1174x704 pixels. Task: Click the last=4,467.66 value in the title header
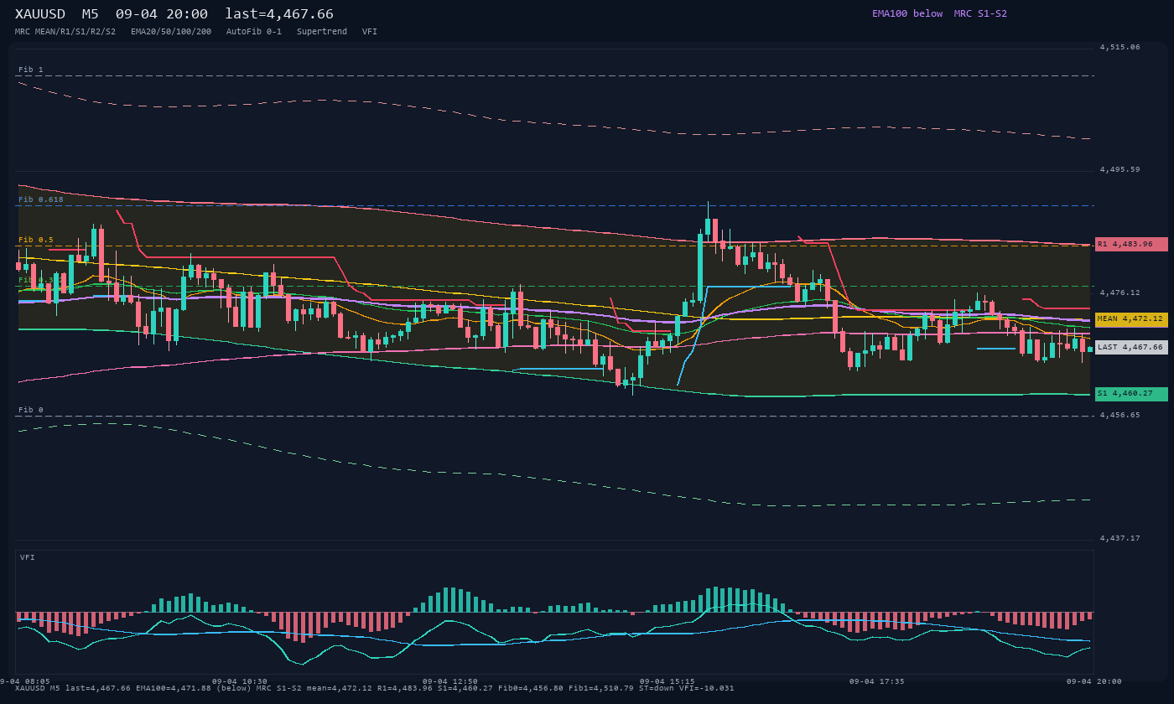[x=279, y=13]
